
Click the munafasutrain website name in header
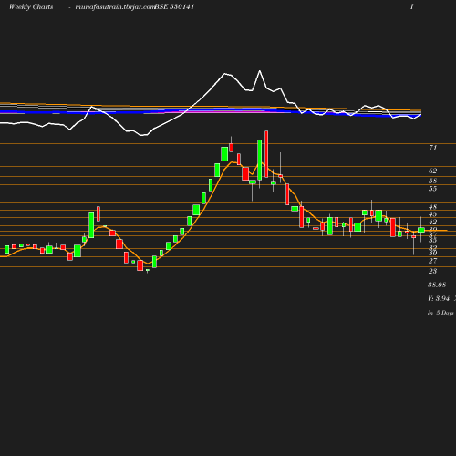coord(115,7)
